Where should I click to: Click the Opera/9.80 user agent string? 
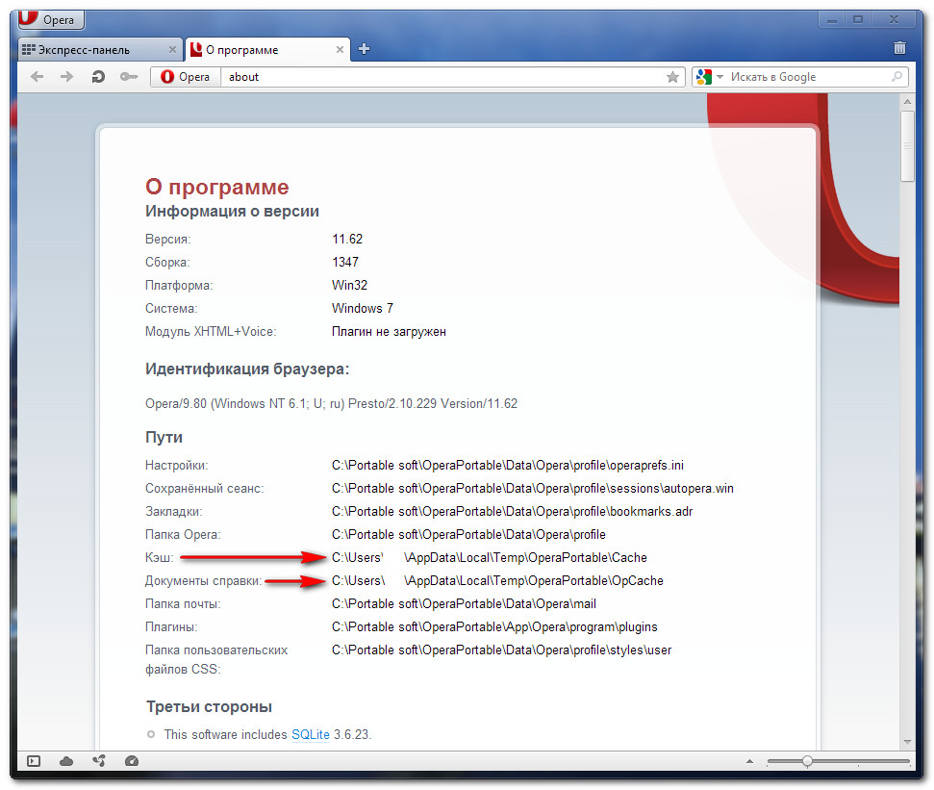[x=331, y=404]
